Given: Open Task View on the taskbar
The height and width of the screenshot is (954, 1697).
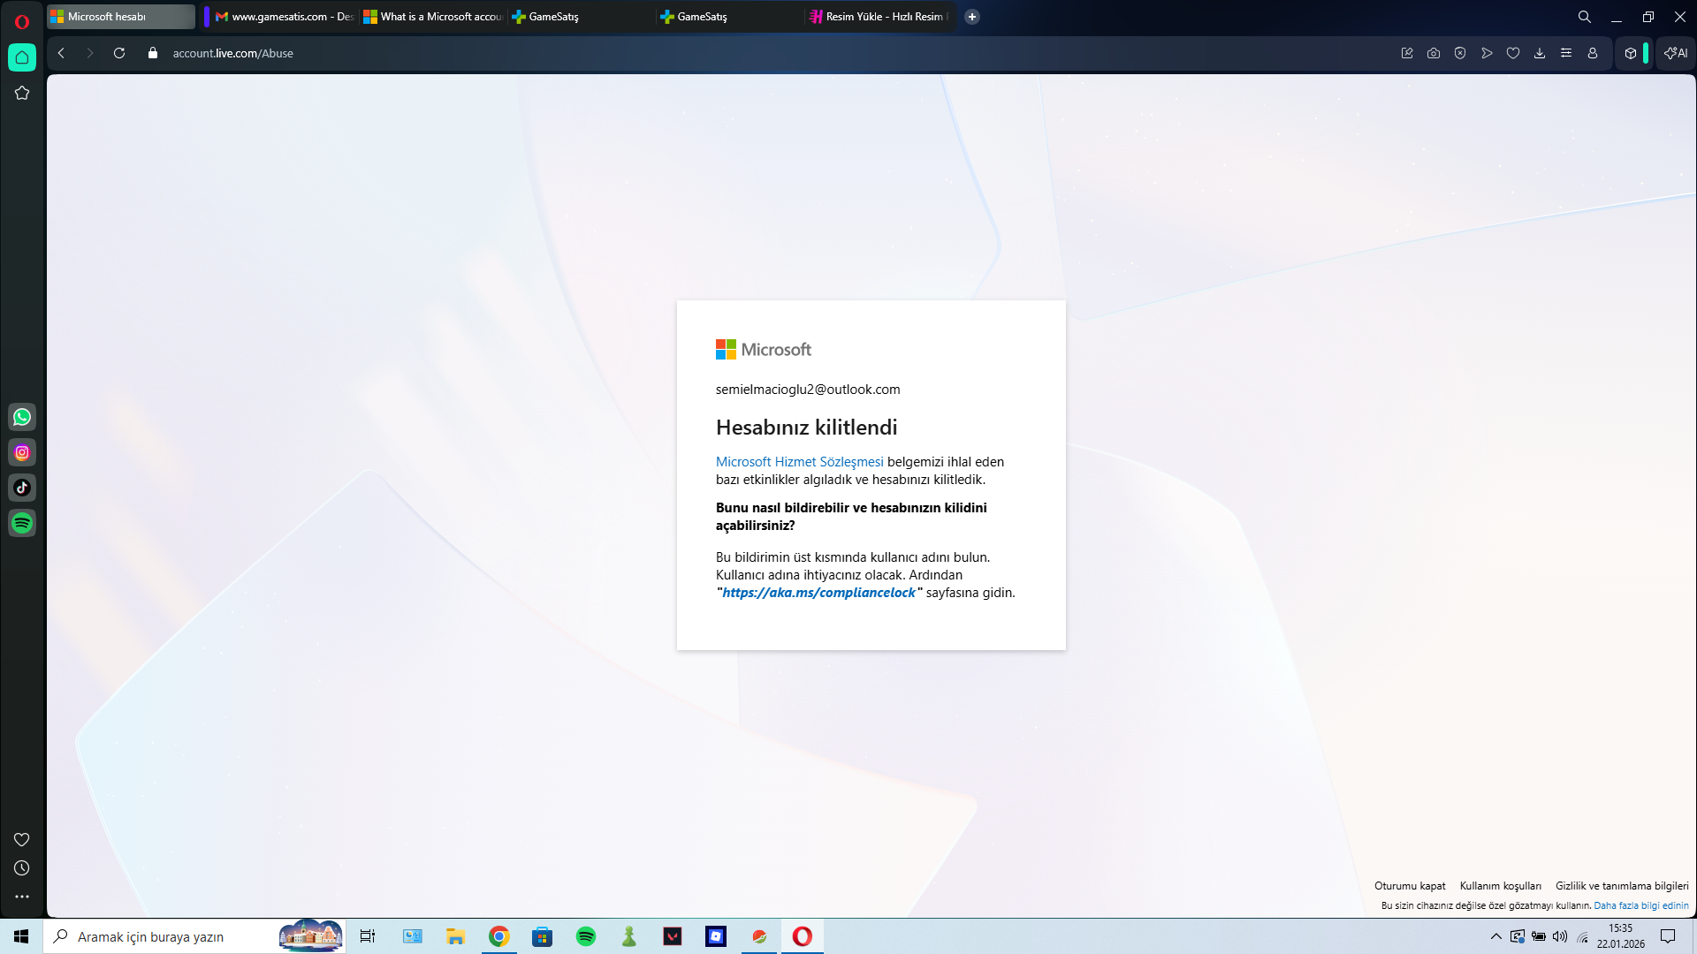Looking at the screenshot, I should (368, 936).
